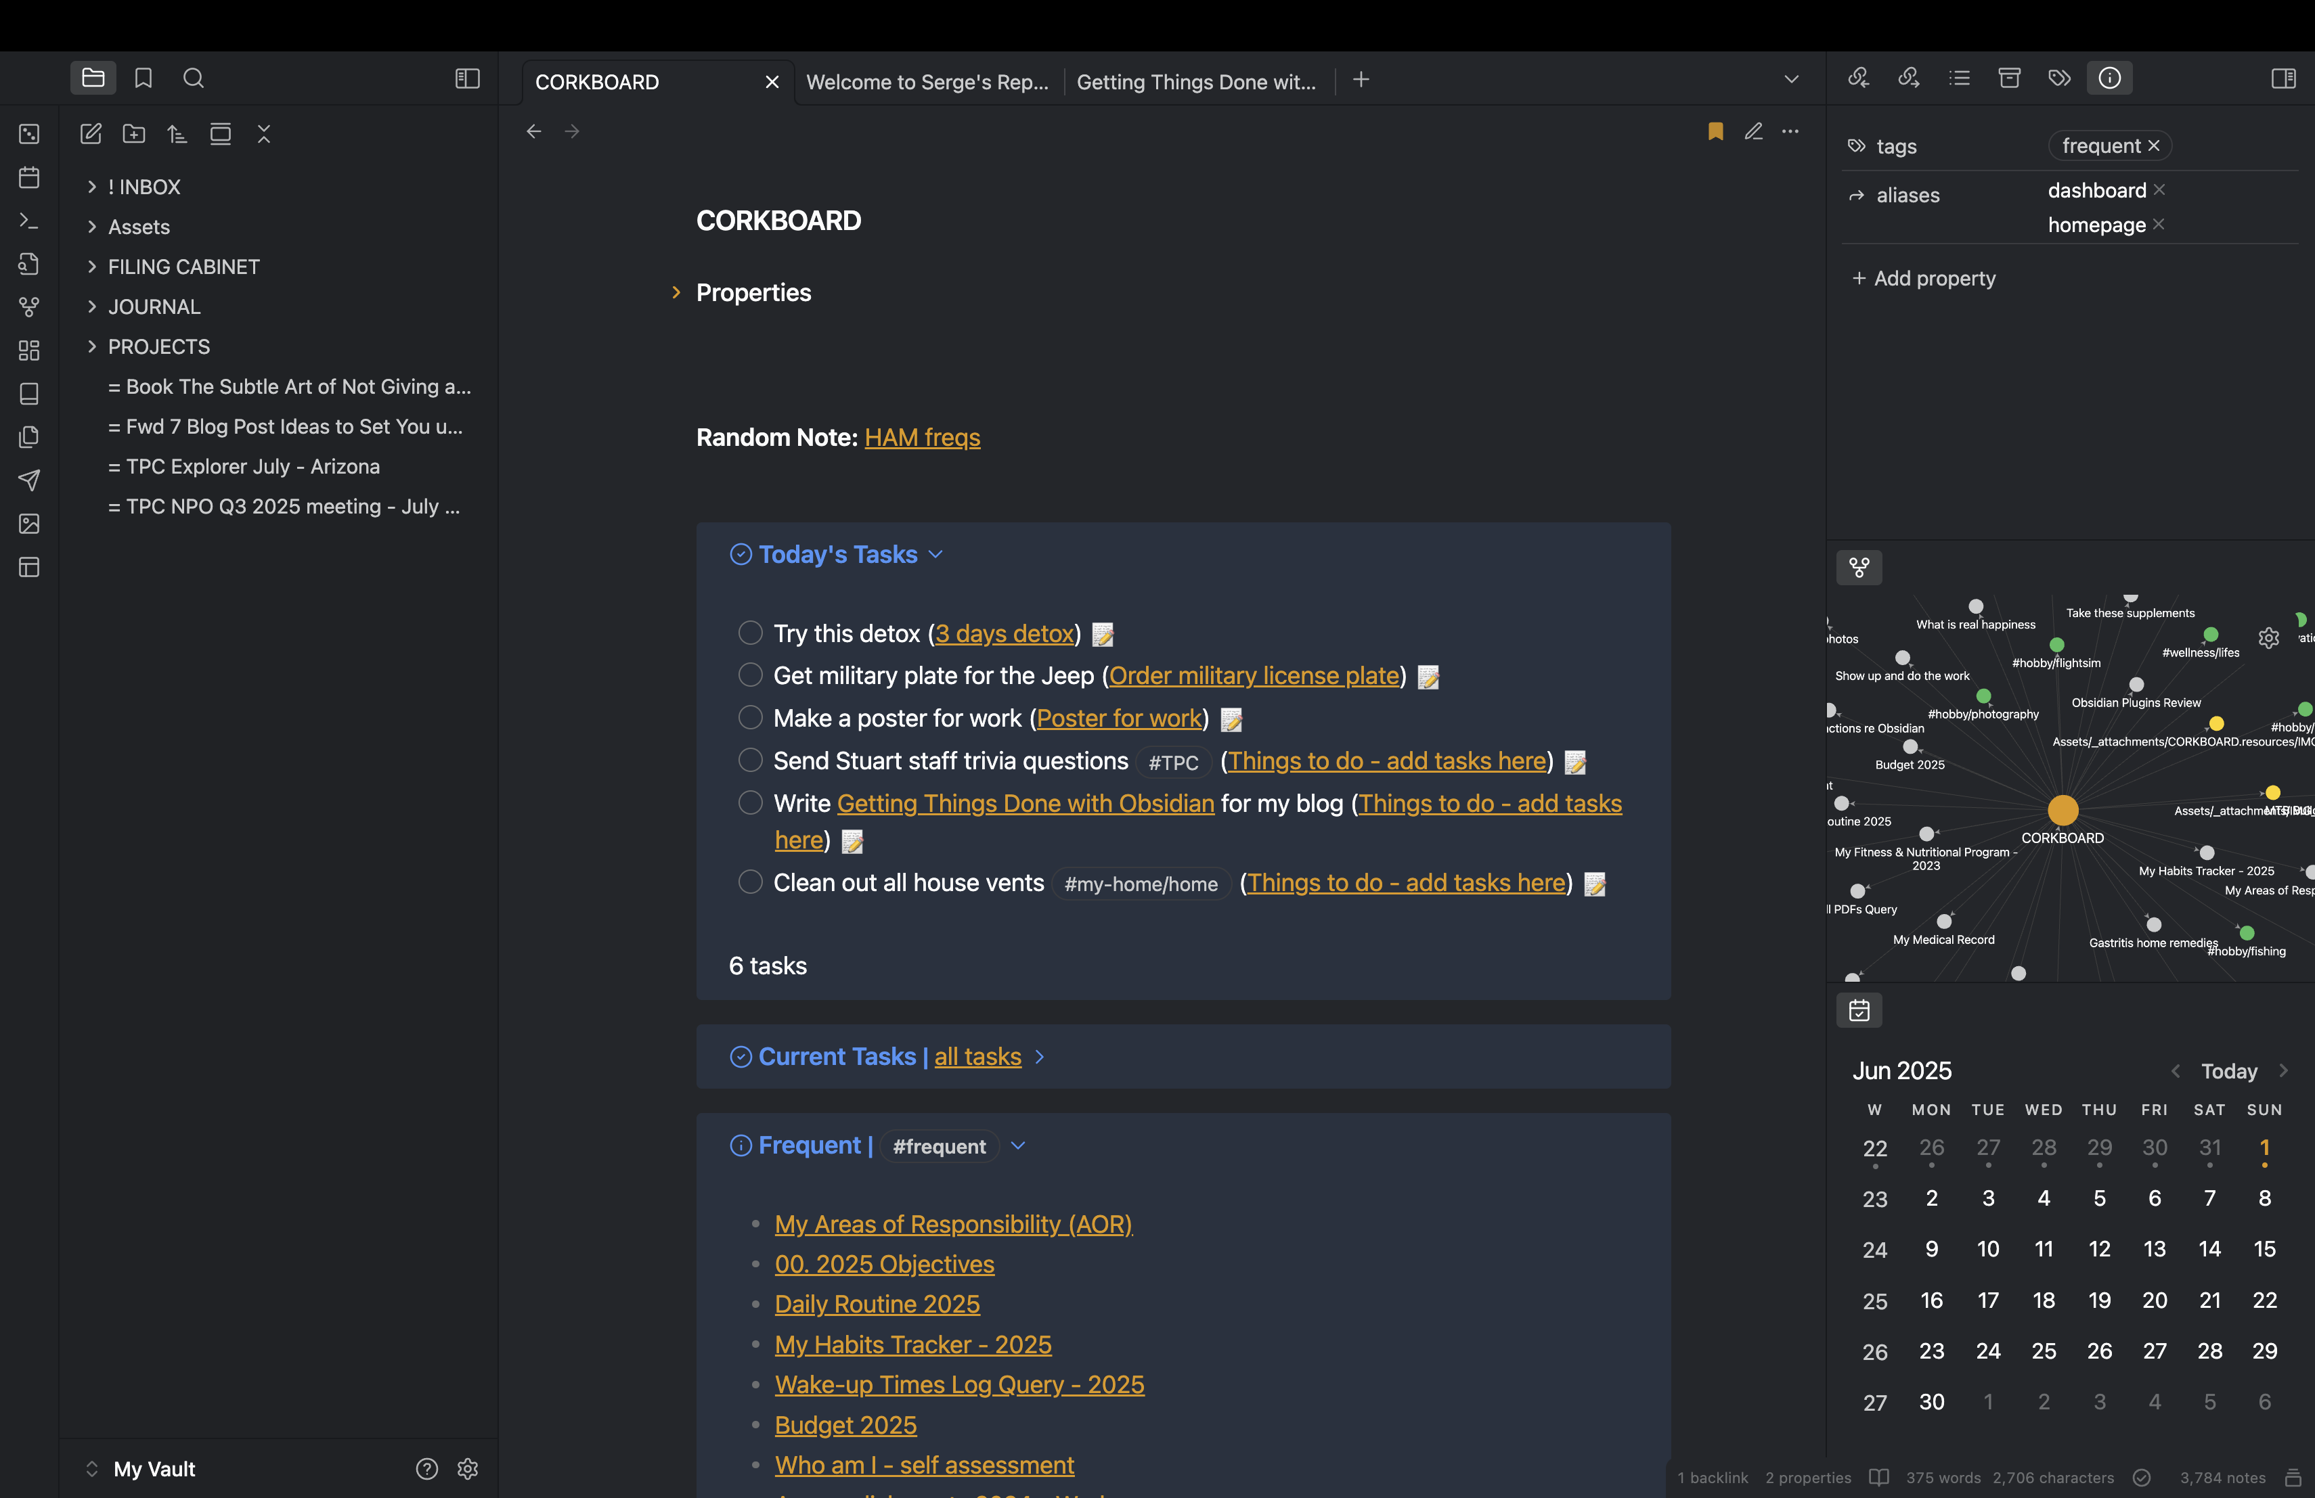The image size is (2315, 1498).
Task: Create a new folder in the file explorer
Action: pos(134,134)
